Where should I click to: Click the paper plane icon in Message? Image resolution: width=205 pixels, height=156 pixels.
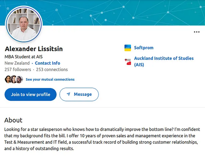(x=68, y=95)
